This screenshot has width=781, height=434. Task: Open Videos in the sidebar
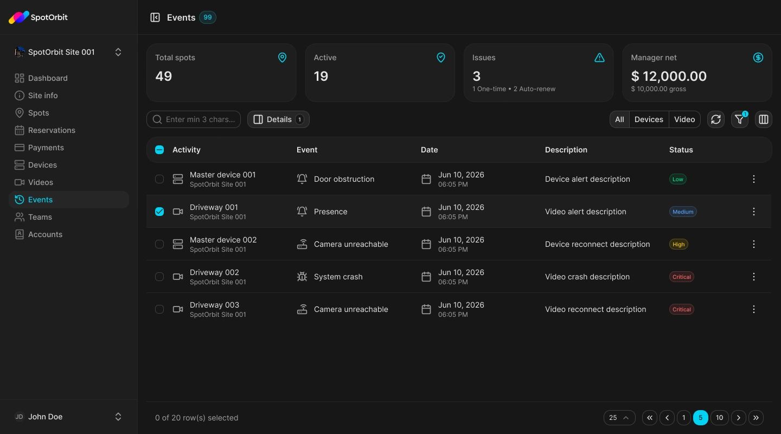(x=68, y=182)
